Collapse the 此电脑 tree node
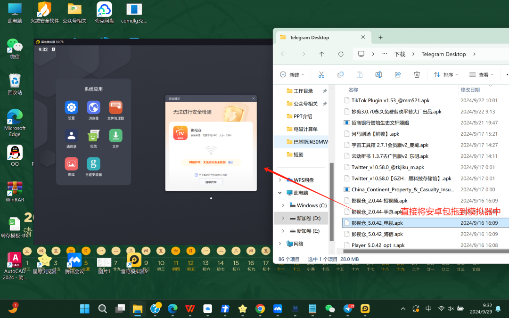 coord(280,193)
